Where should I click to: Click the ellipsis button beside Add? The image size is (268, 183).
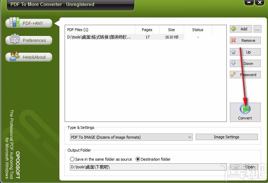click(257, 29)
